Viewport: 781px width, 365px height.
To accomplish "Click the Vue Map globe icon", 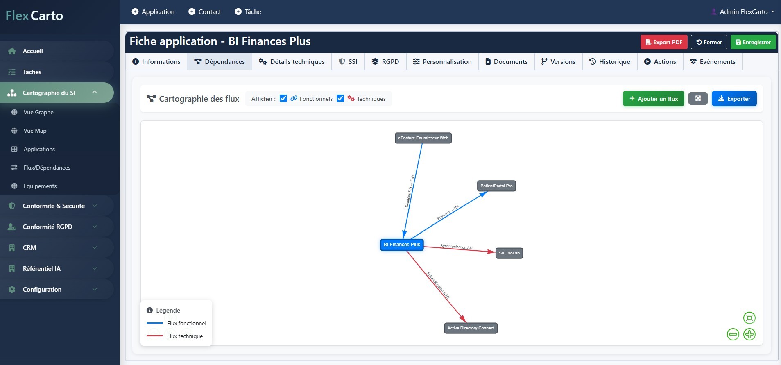I will coord(14,131).
